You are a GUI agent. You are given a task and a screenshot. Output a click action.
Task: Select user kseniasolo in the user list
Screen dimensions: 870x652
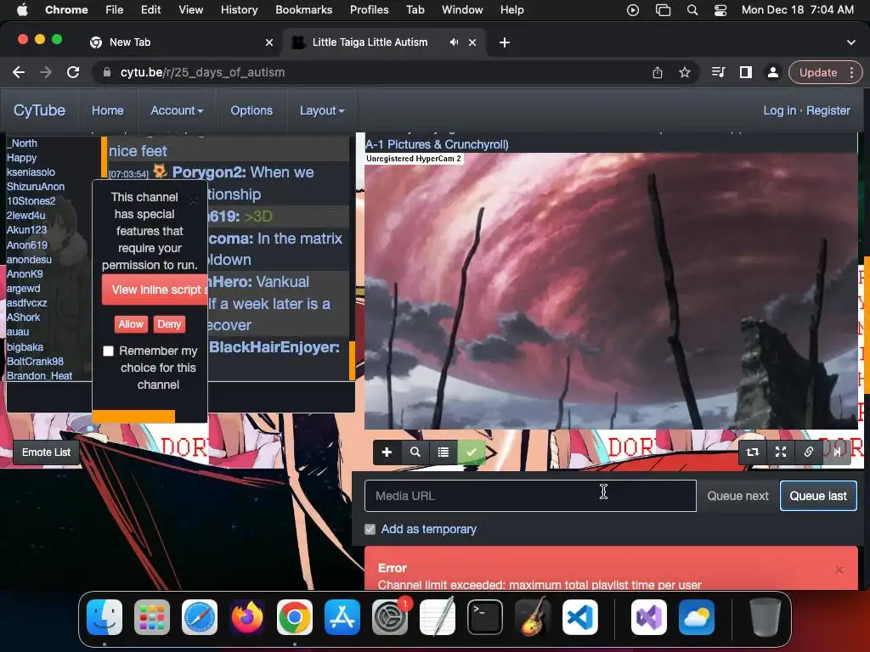(31, 172)
